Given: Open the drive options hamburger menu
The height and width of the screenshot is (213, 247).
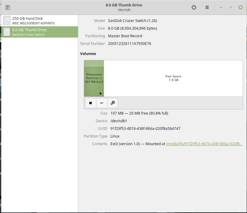Looking at the screenshot, I should [x=207, y=7].
